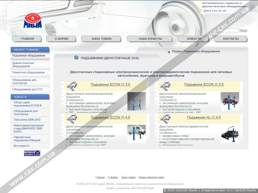Click gear icon beside Подъемник HL III 4.0

coord(165,118)
